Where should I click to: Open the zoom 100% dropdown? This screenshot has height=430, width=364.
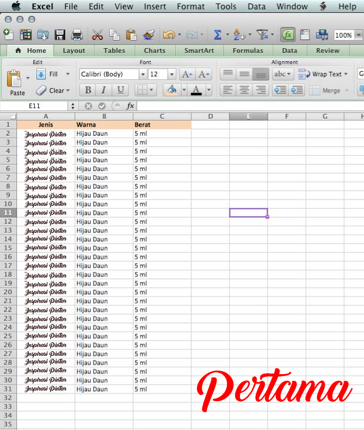pos(359,35)
